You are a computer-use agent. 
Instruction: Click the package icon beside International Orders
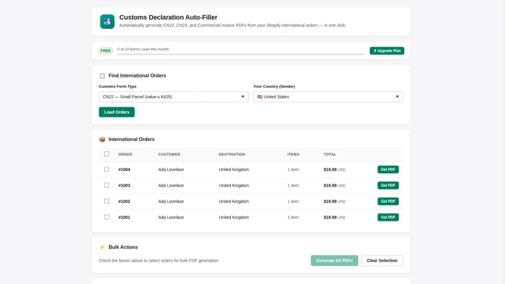pyautogui.click(x=102, y=139)
